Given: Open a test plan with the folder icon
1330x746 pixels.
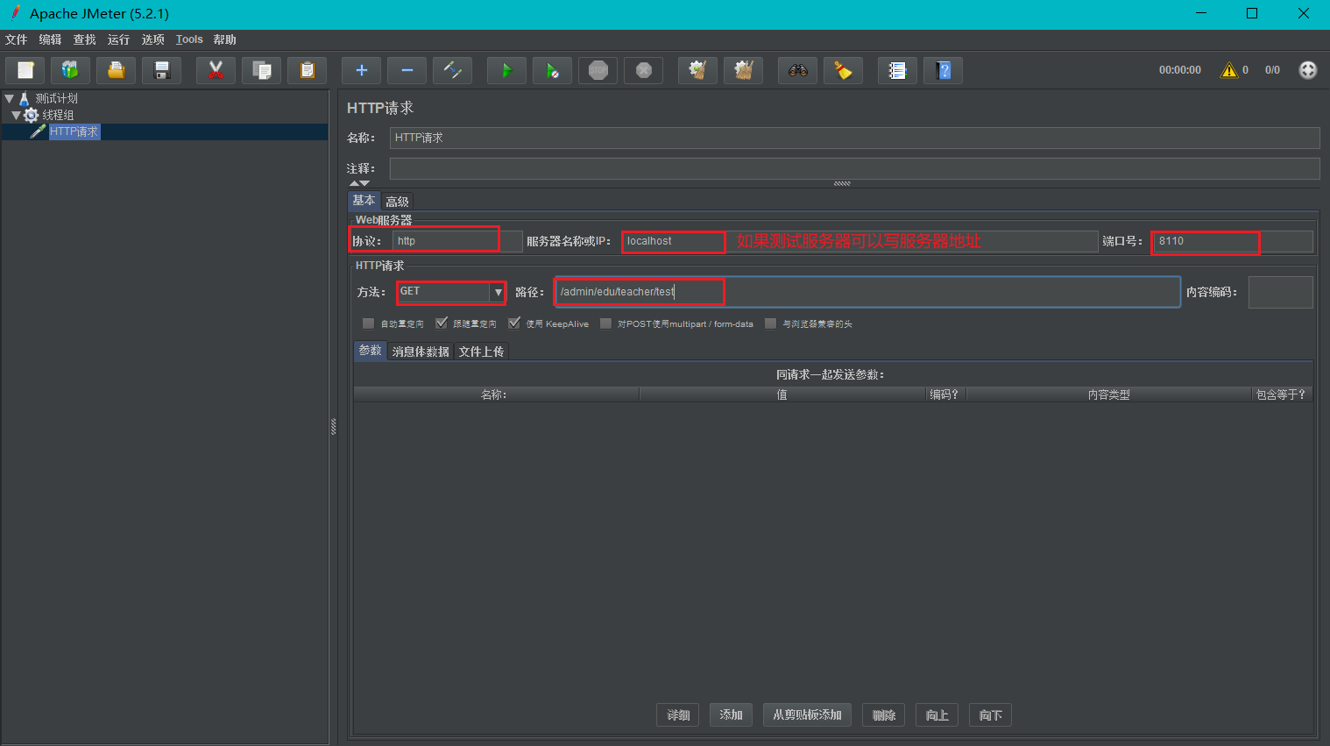Looking at the screenshot, I should tap(116, 70).
